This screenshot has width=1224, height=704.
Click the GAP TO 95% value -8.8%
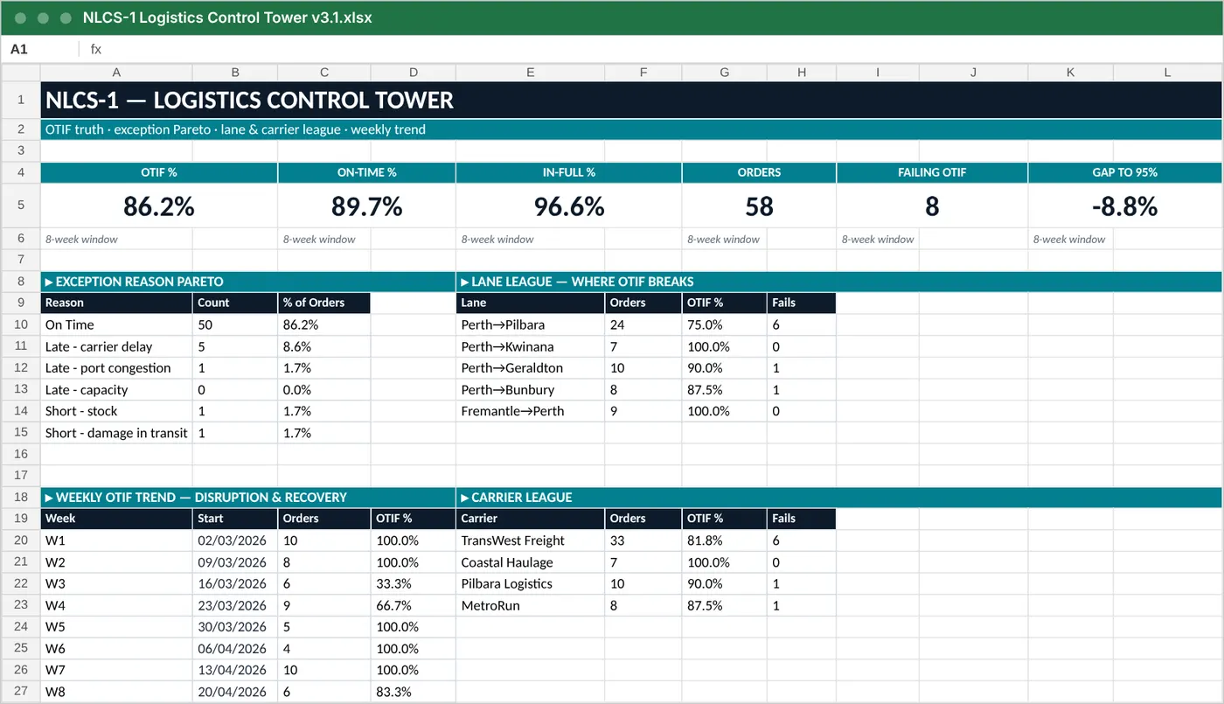(1124, 206)
